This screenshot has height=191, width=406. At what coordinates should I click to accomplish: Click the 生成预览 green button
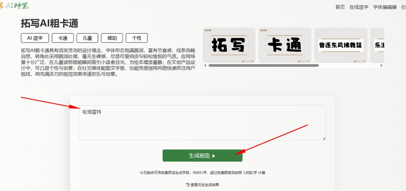click(x=203, y=156)
